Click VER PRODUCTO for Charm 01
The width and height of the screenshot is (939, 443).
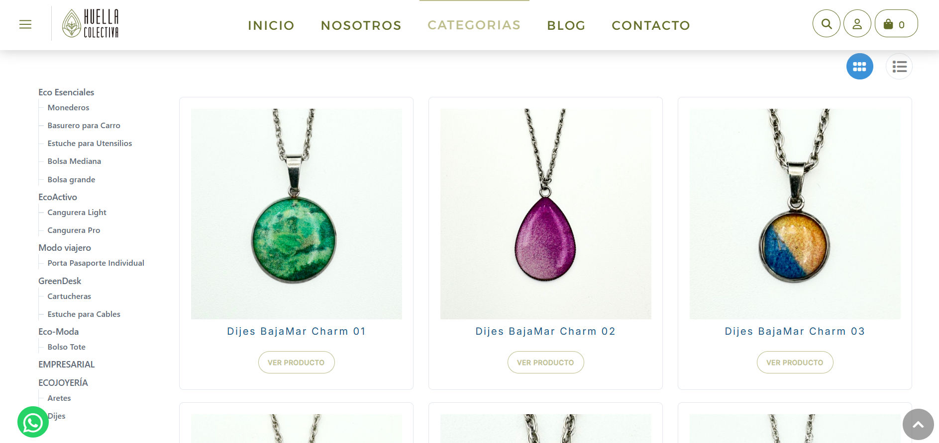pos(297,363)
